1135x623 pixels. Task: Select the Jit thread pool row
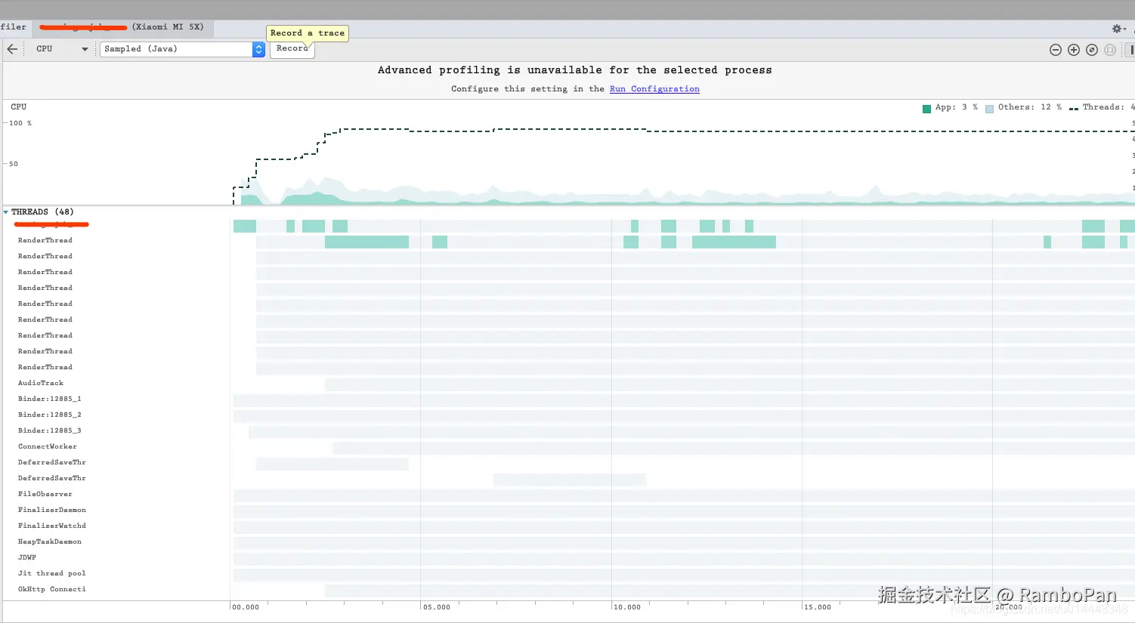52,573
